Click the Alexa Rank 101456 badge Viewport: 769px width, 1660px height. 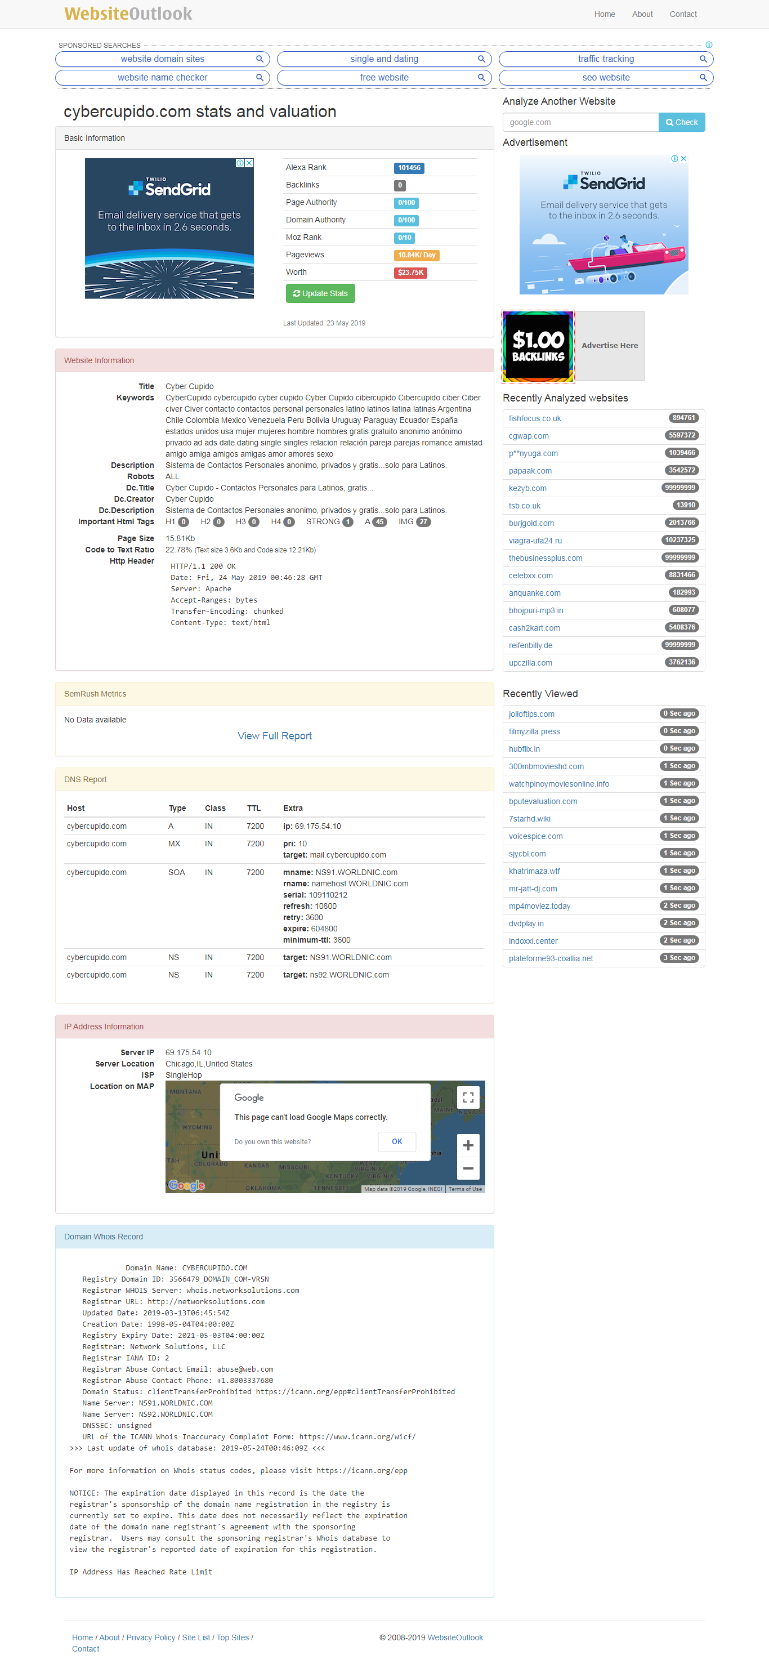[x=409, y=168]
